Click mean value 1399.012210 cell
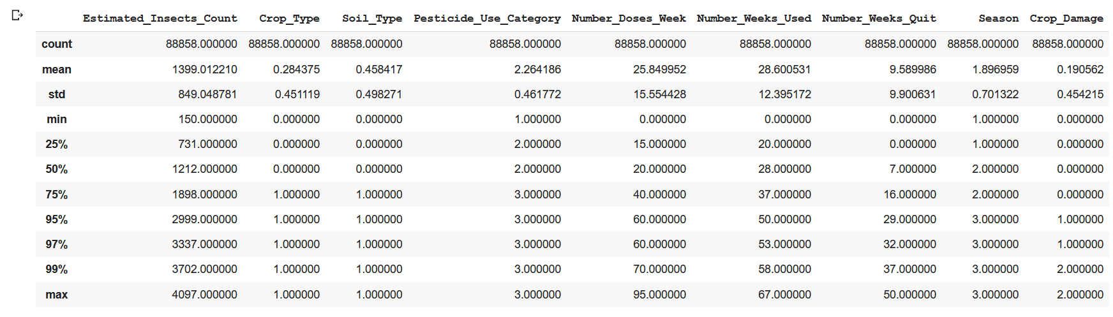1113x317 pixels. tap(205, 70)
